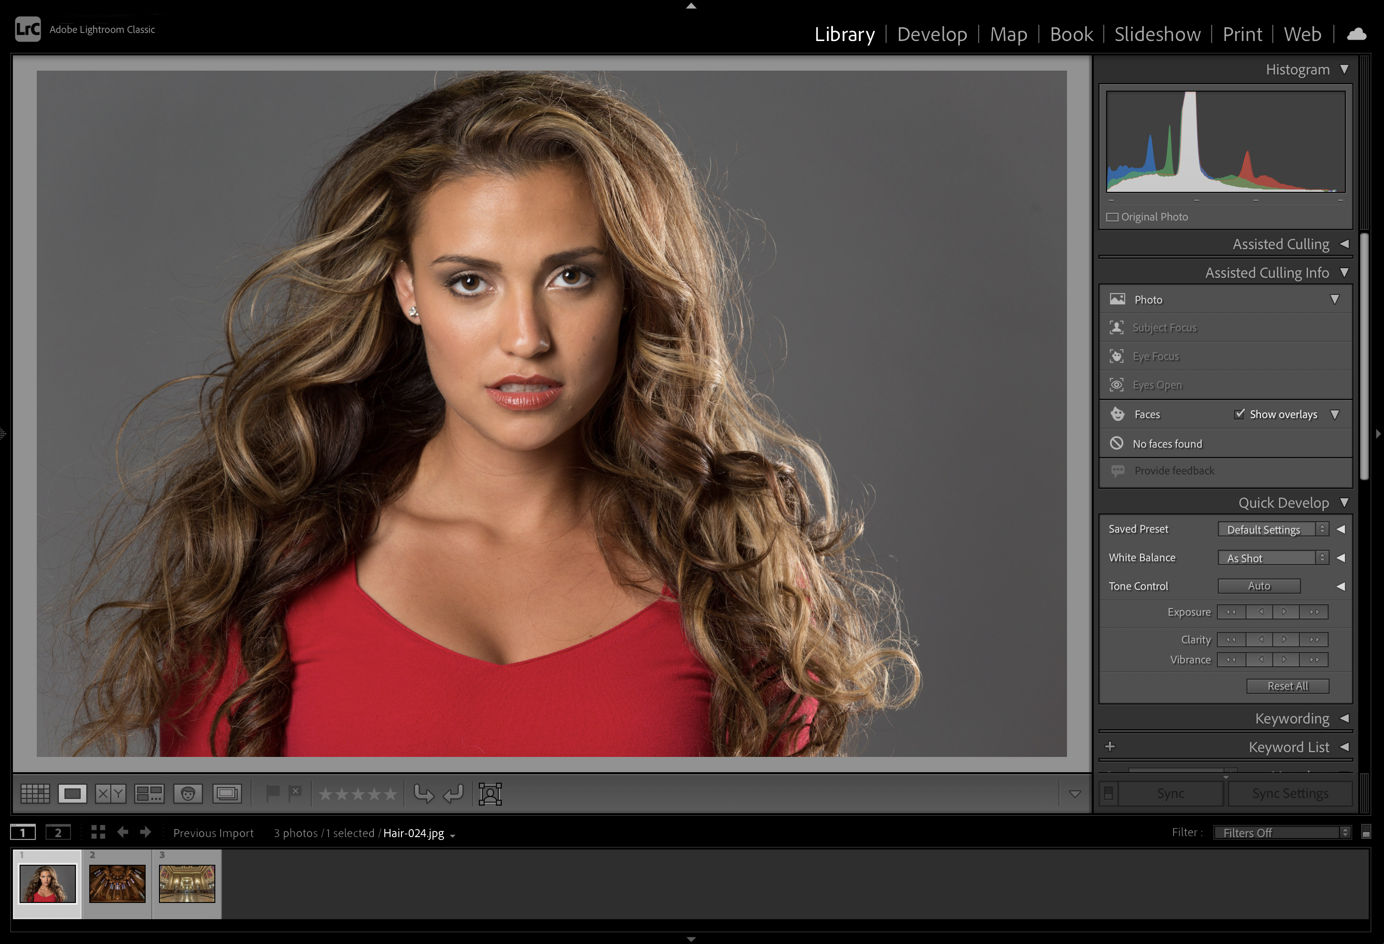Increase Vibrance by one small step
Viewport: 1384px width, 944px height.
pos(1286,660)
